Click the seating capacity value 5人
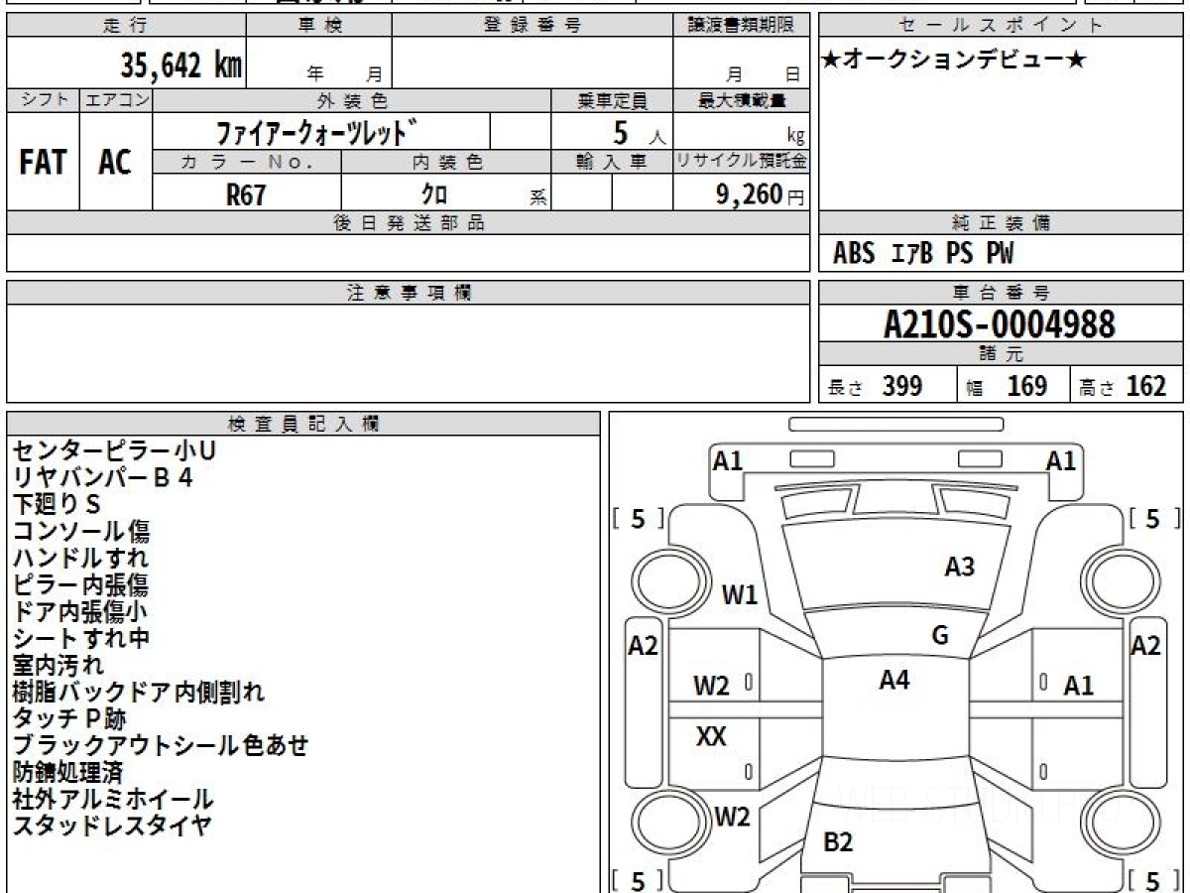Image resolution: width=1190 pixels, height=893 pixels. pos(638,133)
